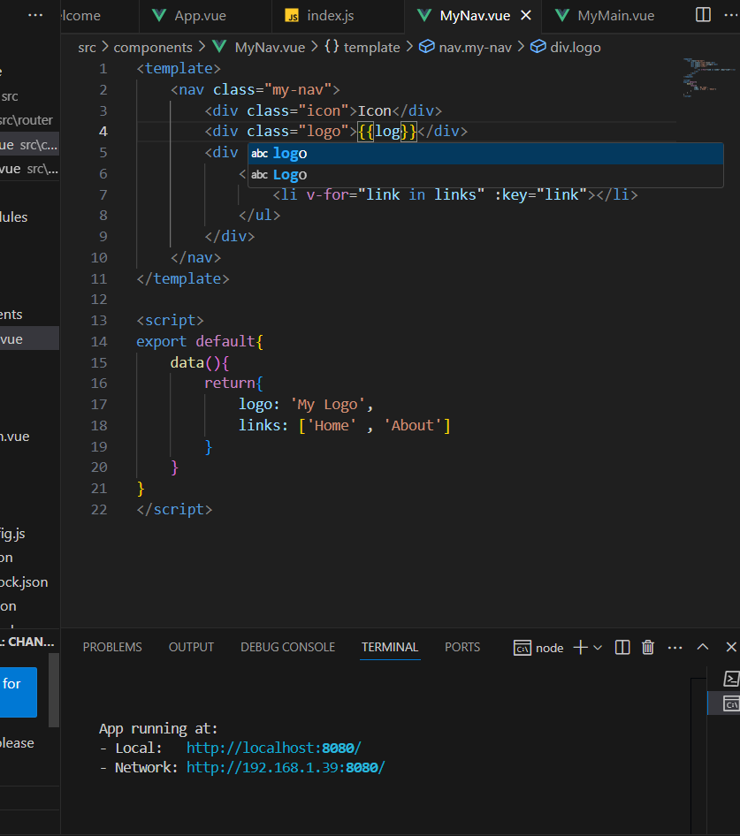Screen dimensions: 740x836
Task: Split the terminal with split icon
Action: [622, 647]
